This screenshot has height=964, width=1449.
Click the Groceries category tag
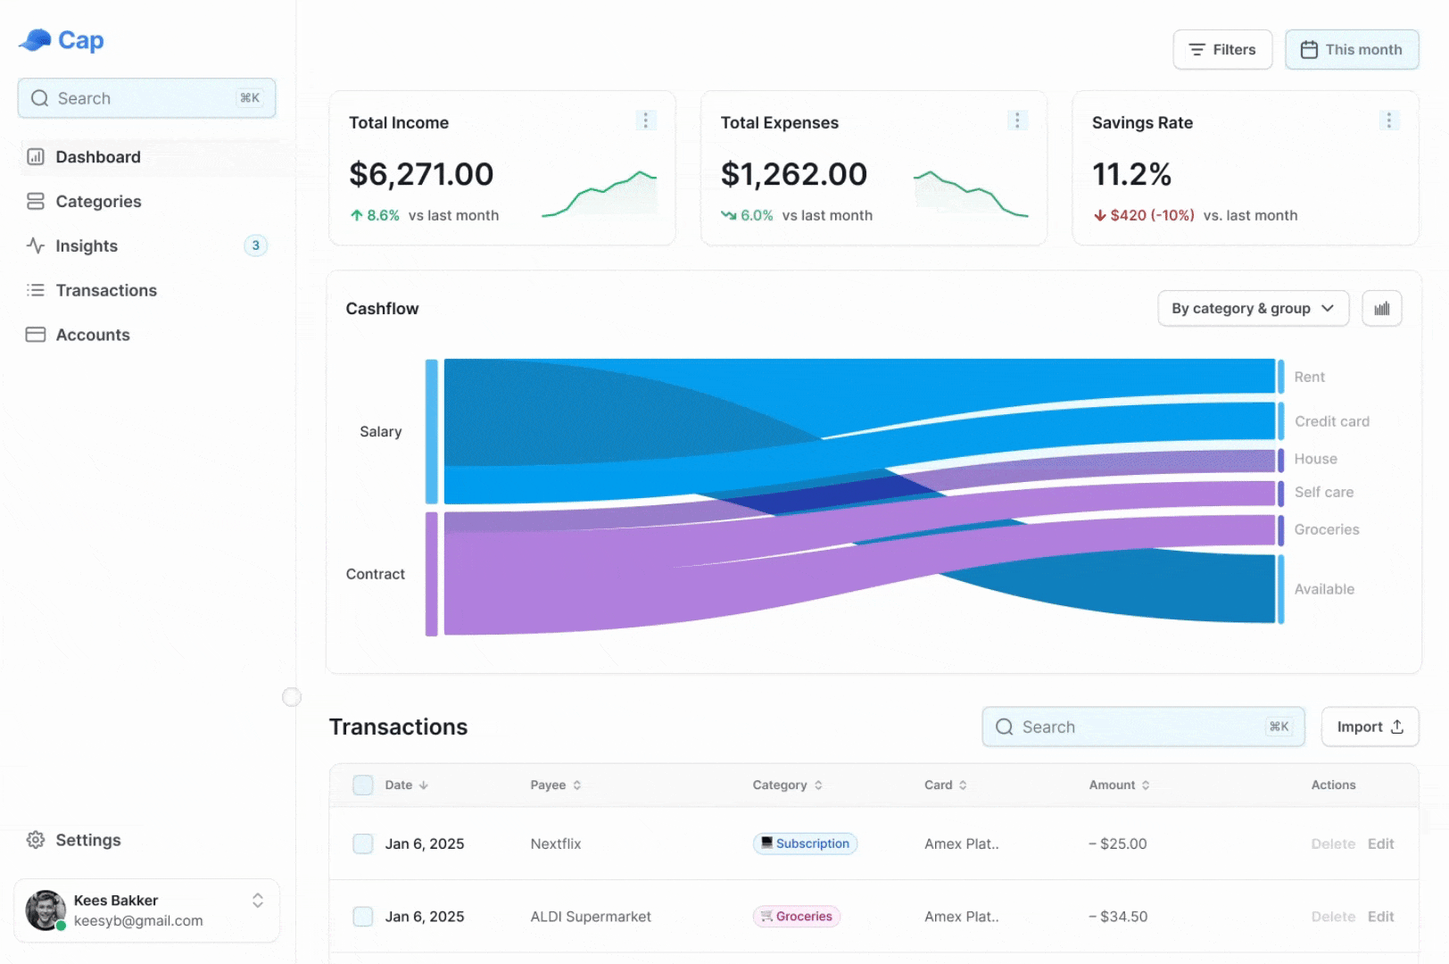point(797,917)
